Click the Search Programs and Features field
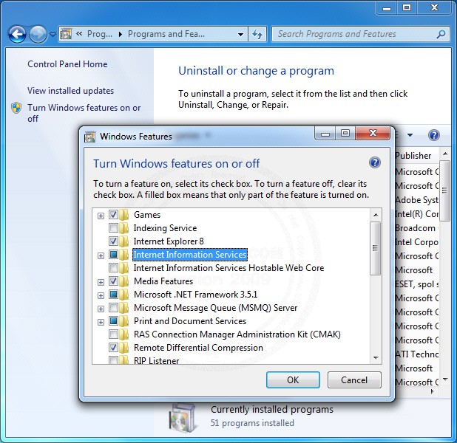Image resolution: width=457 pixels, height=443 pixels. click(353, 34)
